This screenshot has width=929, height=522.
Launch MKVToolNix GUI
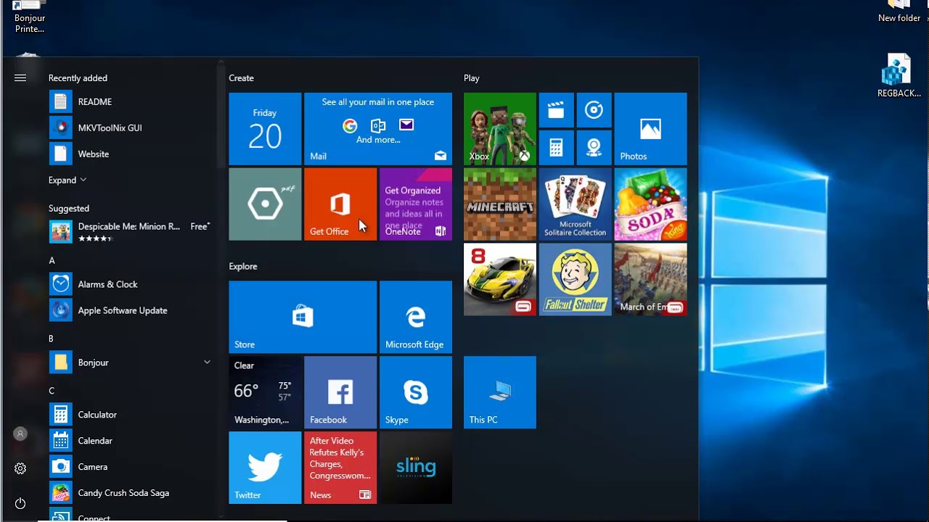coord(131,128)
